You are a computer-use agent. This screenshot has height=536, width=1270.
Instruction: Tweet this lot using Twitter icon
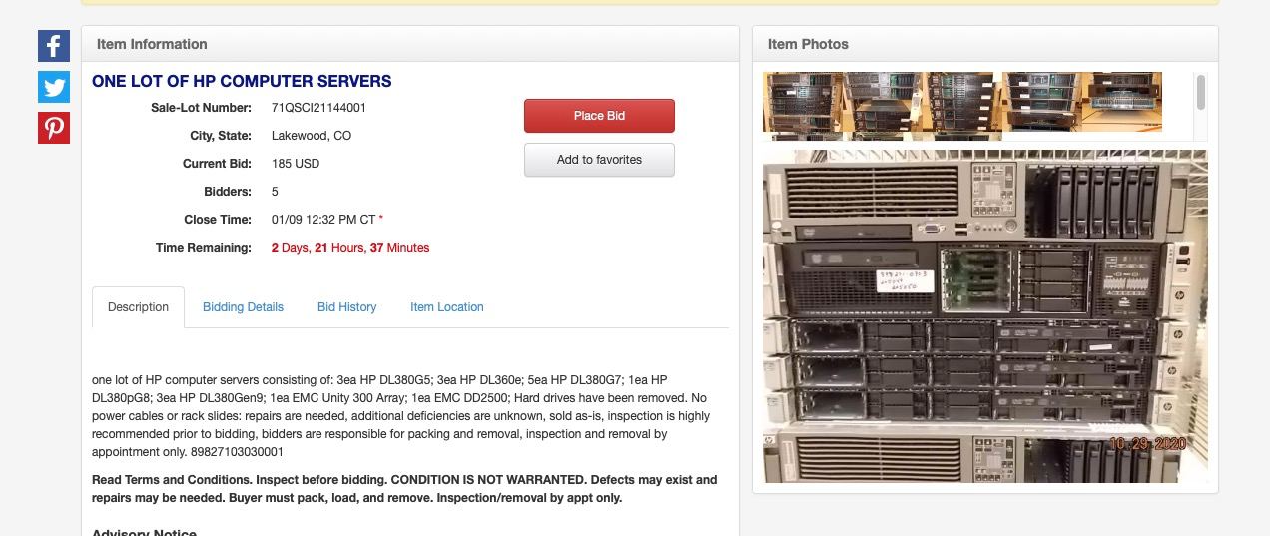(54, 87)
